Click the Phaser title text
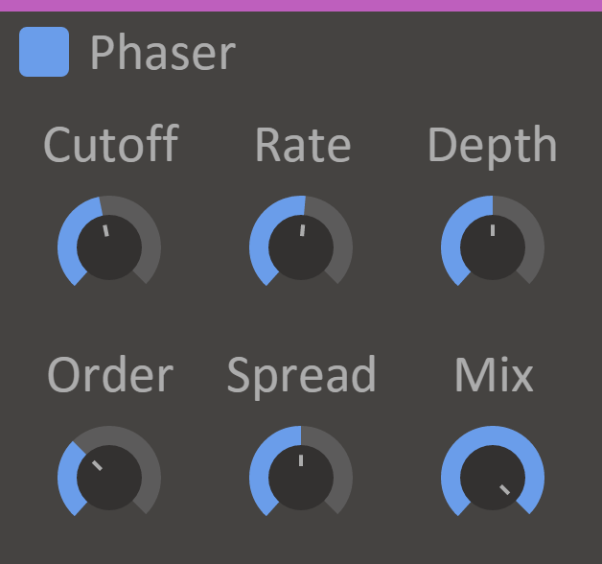This screenshot has width=602, height=564. pyautogui.click(x=162, y=53)
